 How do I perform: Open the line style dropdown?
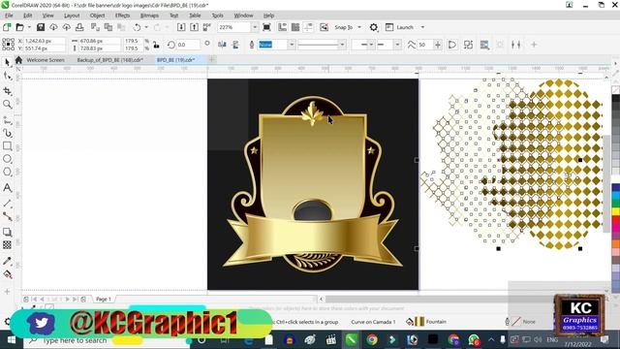click(342, 45)
